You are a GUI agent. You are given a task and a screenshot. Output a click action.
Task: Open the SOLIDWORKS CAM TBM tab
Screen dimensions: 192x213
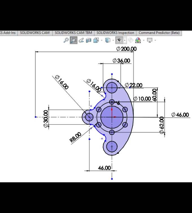pos(73,33)
